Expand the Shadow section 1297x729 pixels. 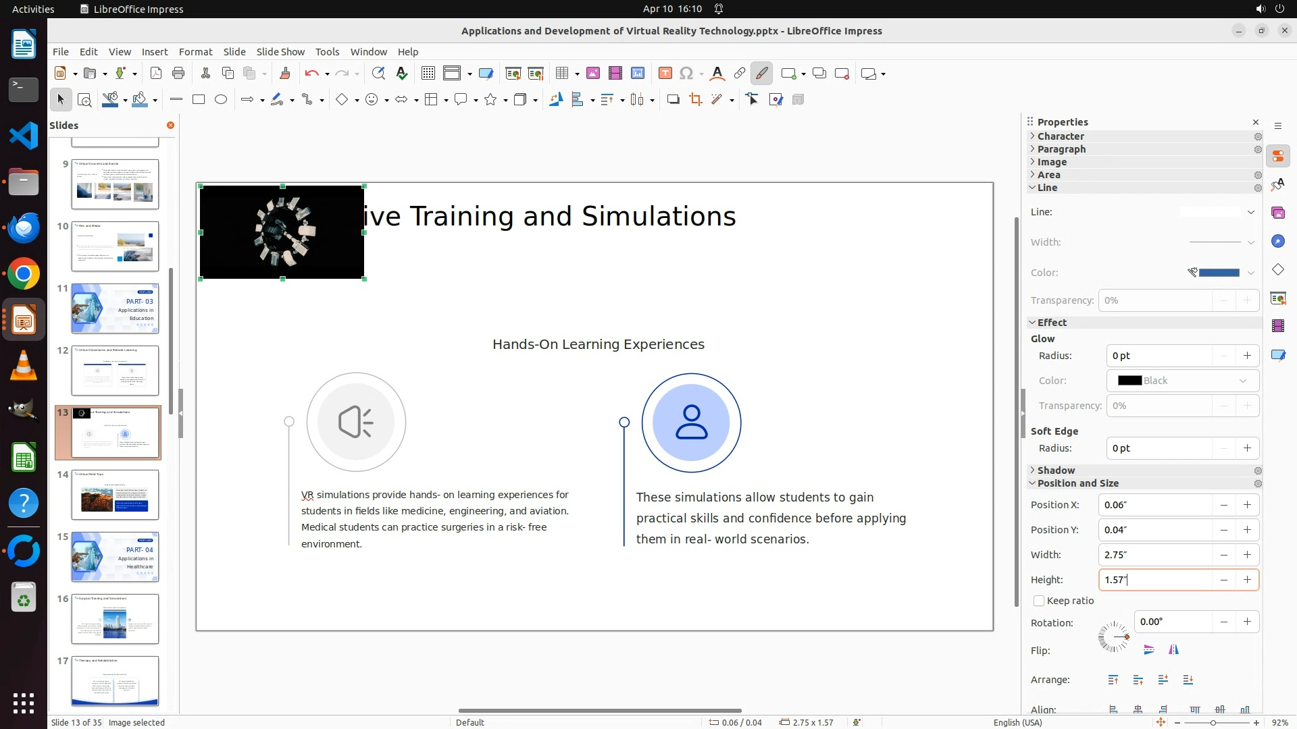(x=1056, y=470)
